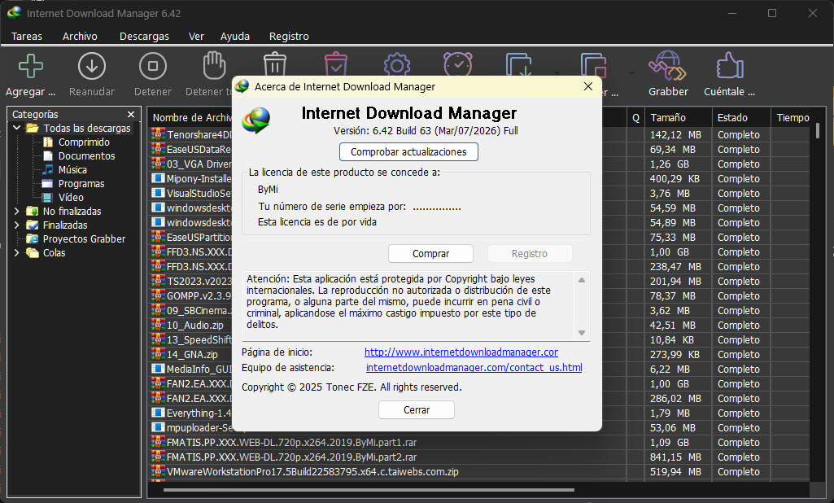Select the Programas category
Screen dimensions: 834x503
coord(81,184)
